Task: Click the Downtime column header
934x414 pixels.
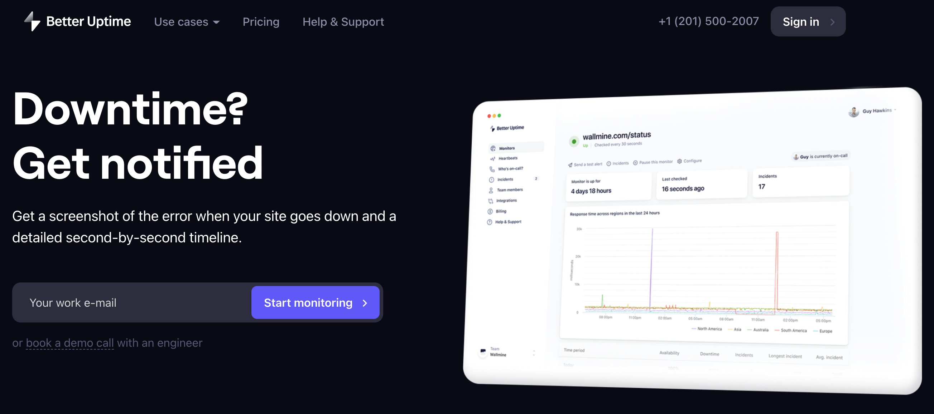Action: tap(709, 354)
